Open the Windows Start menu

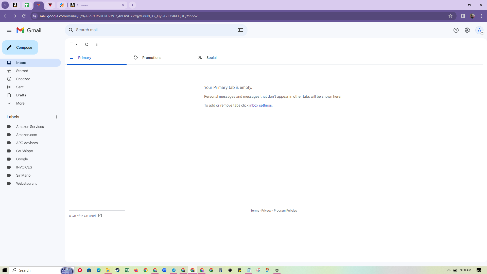pyautogui.click(x=5, y=270)
